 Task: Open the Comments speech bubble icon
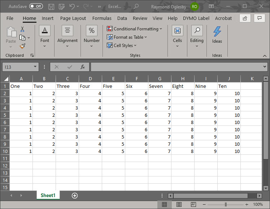[x=259, y=18]
